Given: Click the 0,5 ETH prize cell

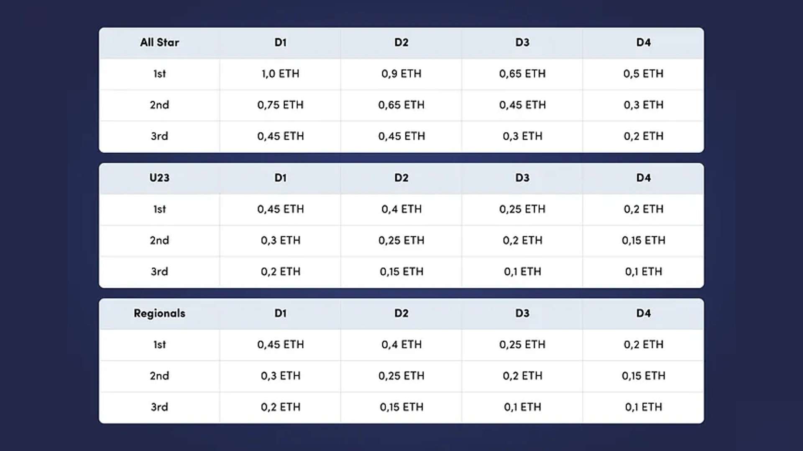Looking at the screenshot, I should [643, 74].
